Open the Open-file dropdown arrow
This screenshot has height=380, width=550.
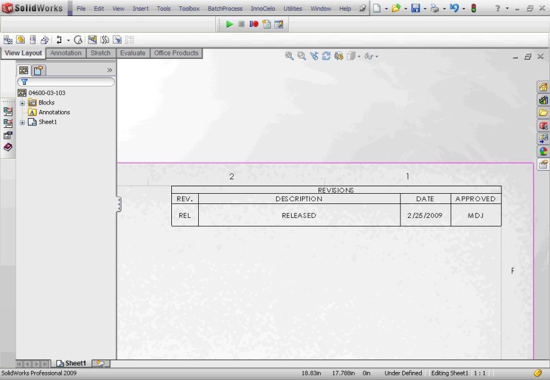tap(406, 9)
